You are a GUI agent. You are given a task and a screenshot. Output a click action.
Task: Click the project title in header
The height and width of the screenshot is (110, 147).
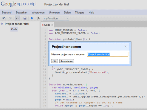coord(56,4)
